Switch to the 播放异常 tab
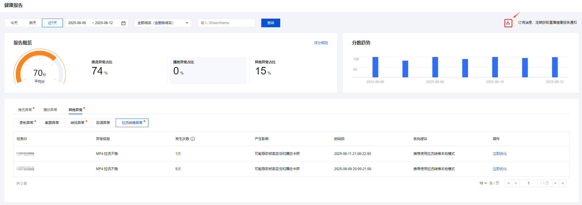The width and height of the screenshot is (582, 205). pyautogui.click(x=50, y=110)
